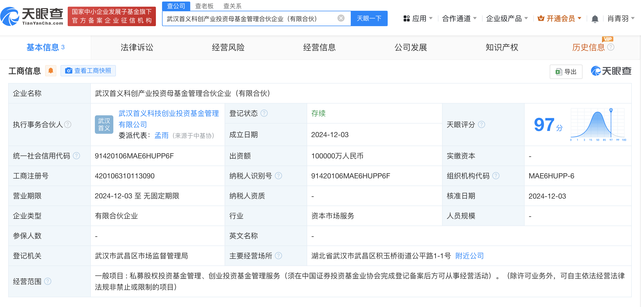Open 武汉首义科技创业投资基金管理有限公司 link

click(169, 119)
